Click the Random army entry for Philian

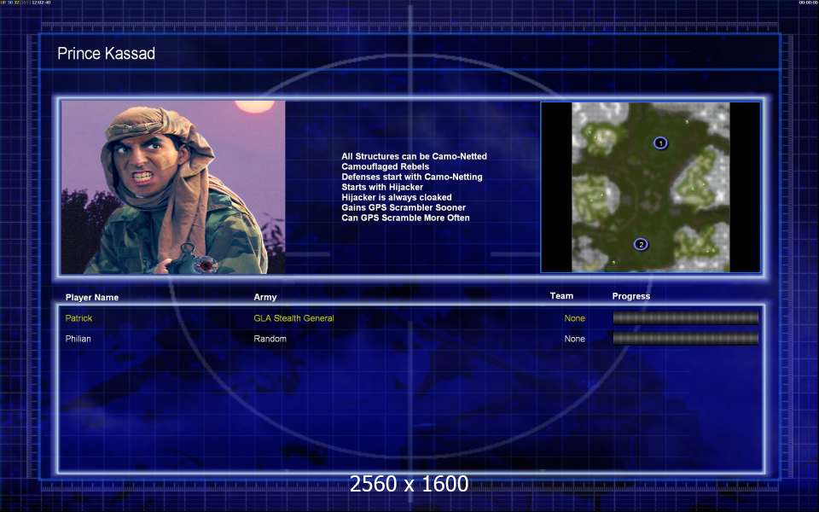coord(270,339)
